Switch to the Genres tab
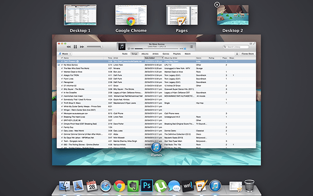The height and width of the screenshot is (196, 313). 166,54
